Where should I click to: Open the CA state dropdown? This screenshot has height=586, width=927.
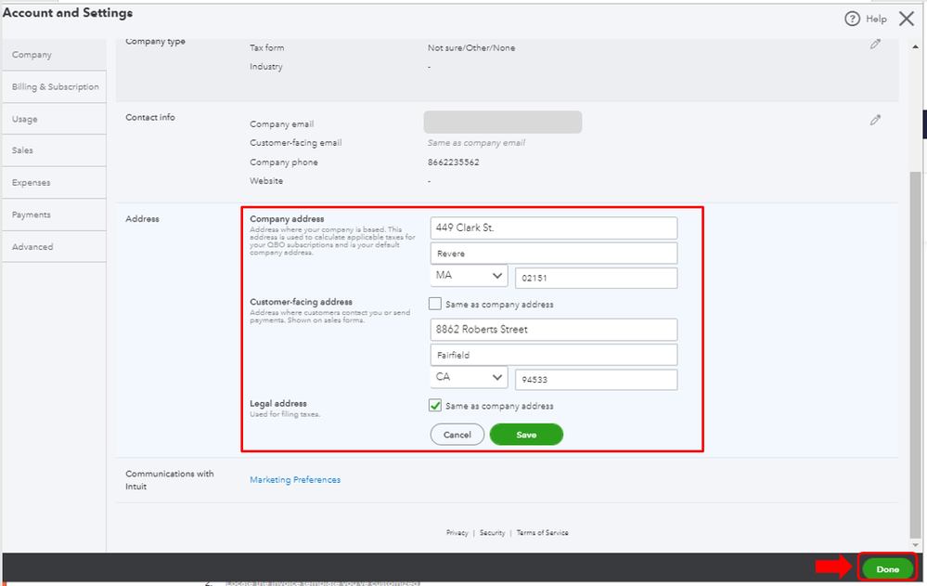470,378
